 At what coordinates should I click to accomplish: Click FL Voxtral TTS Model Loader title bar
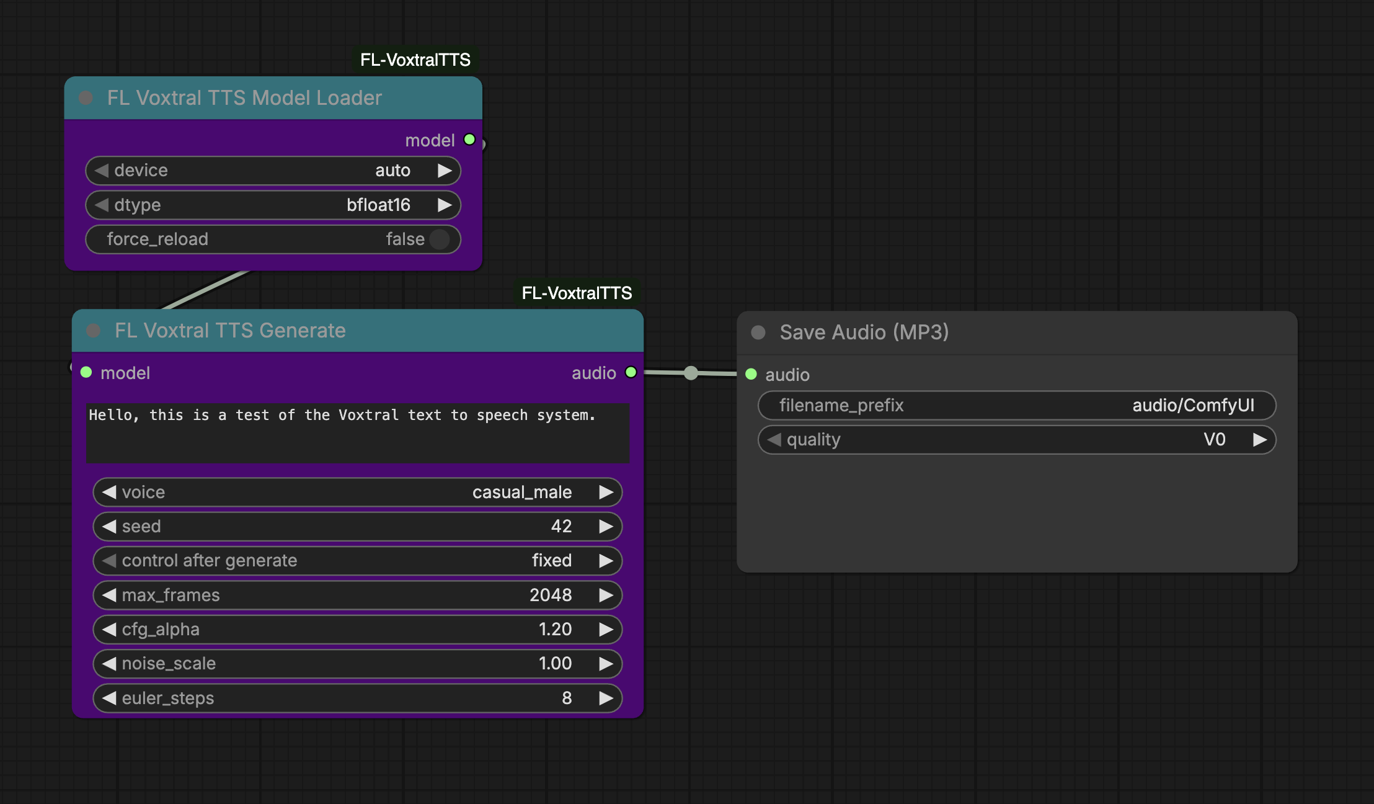pos(273,98)
